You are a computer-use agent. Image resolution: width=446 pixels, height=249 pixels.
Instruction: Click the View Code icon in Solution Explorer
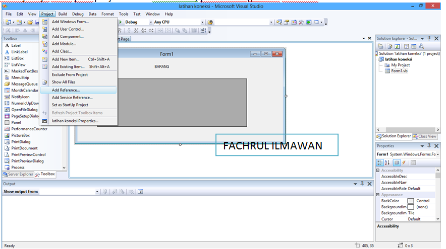(x=407, y=46)
